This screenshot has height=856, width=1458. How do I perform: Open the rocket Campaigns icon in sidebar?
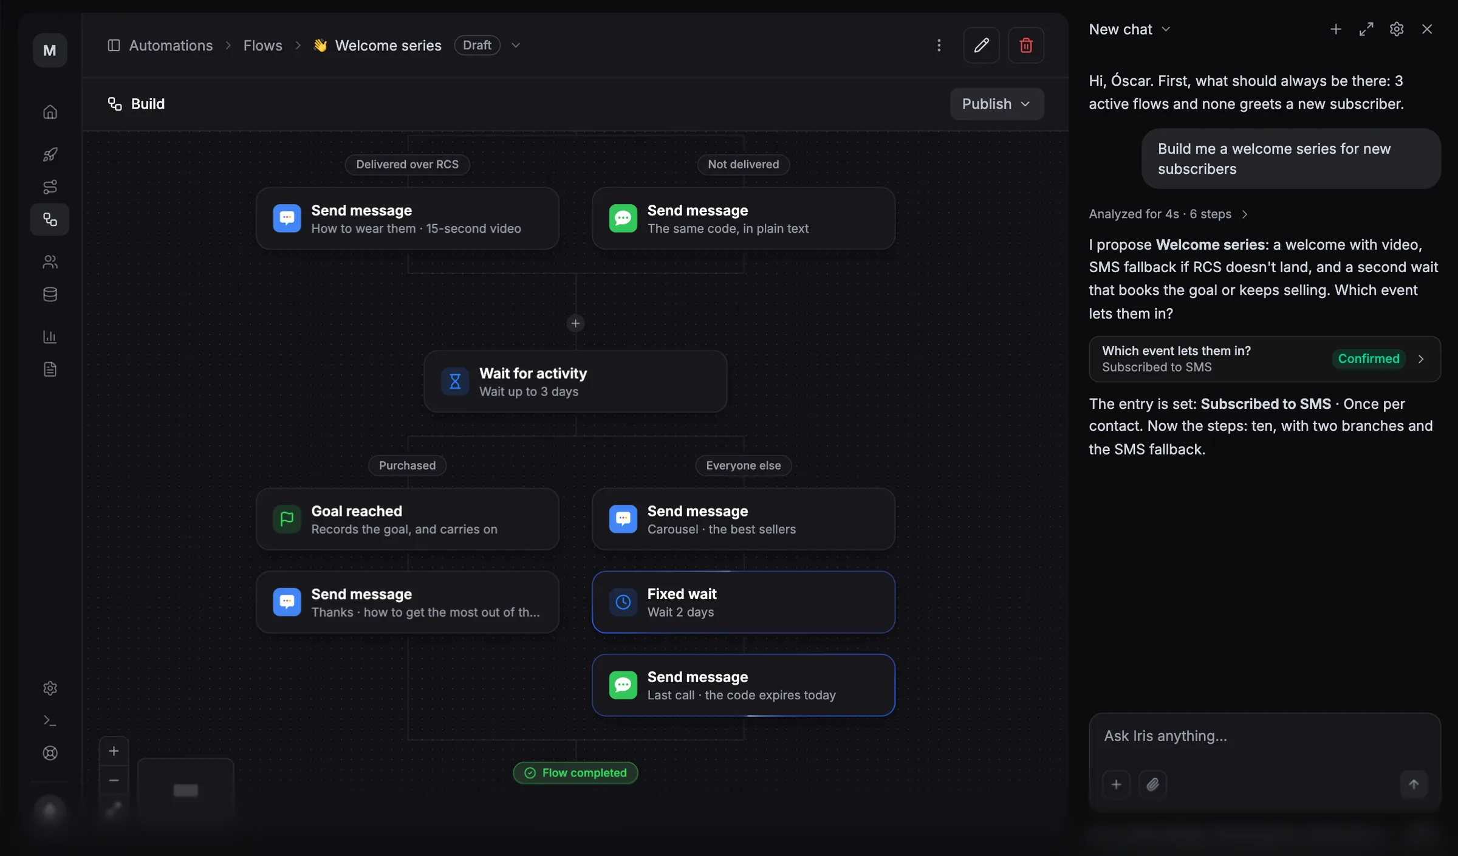(x=50, y=154)
